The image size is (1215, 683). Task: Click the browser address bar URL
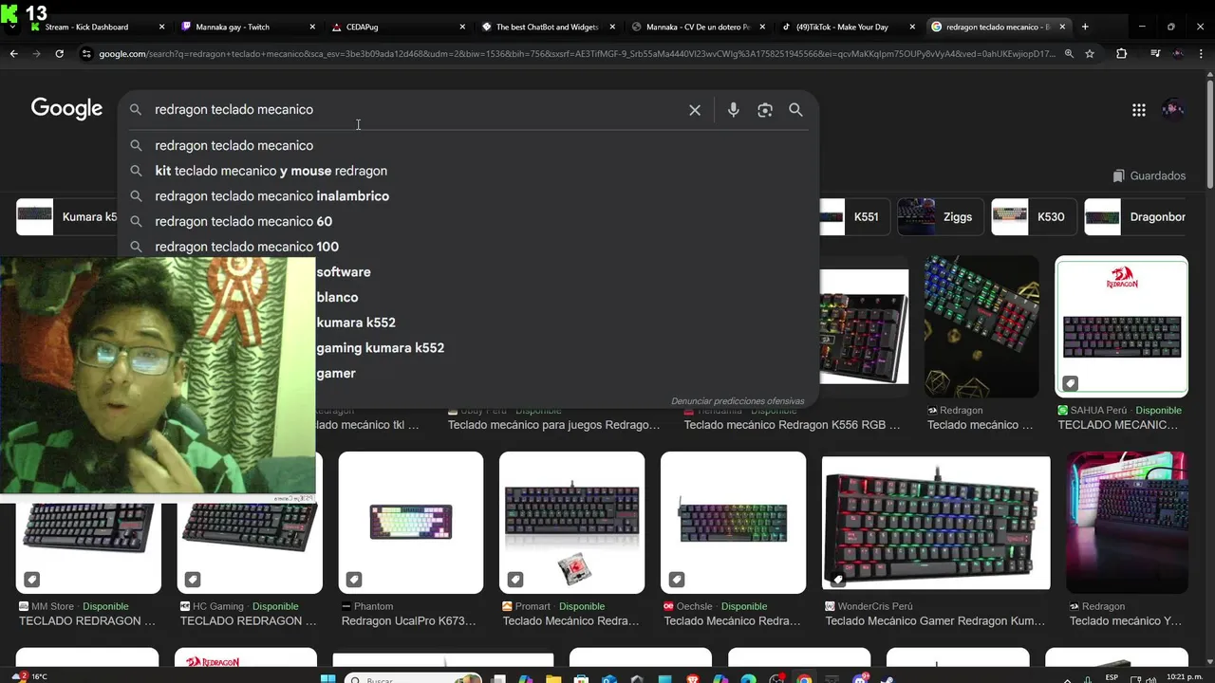tap(576, 54)
